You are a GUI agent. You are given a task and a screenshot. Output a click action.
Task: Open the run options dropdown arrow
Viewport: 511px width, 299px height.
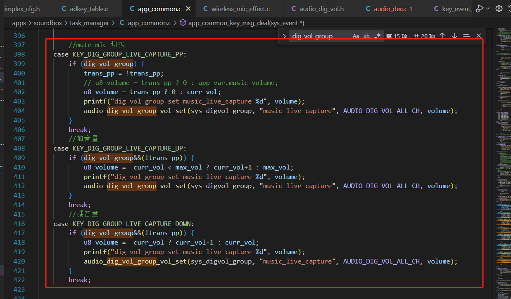[488, 8]
